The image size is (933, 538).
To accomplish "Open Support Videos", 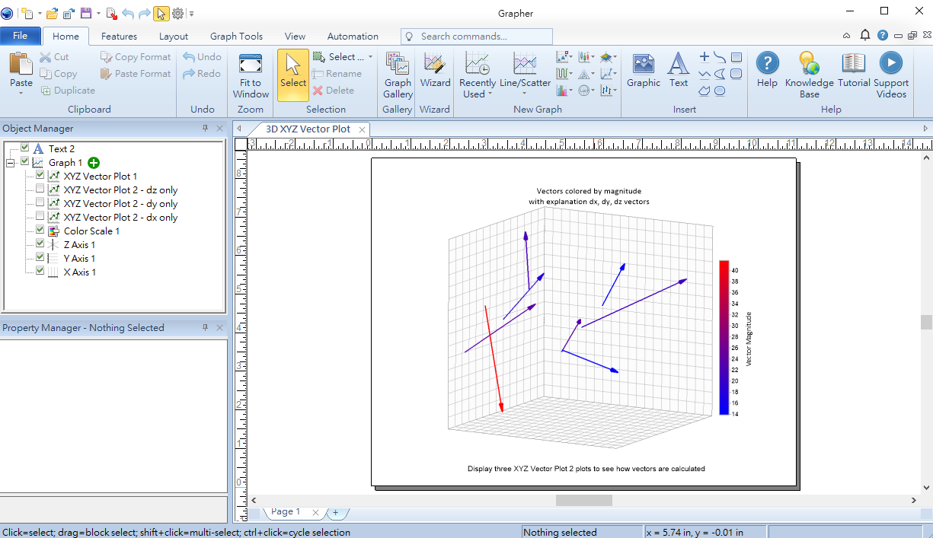I will point(891,75).
